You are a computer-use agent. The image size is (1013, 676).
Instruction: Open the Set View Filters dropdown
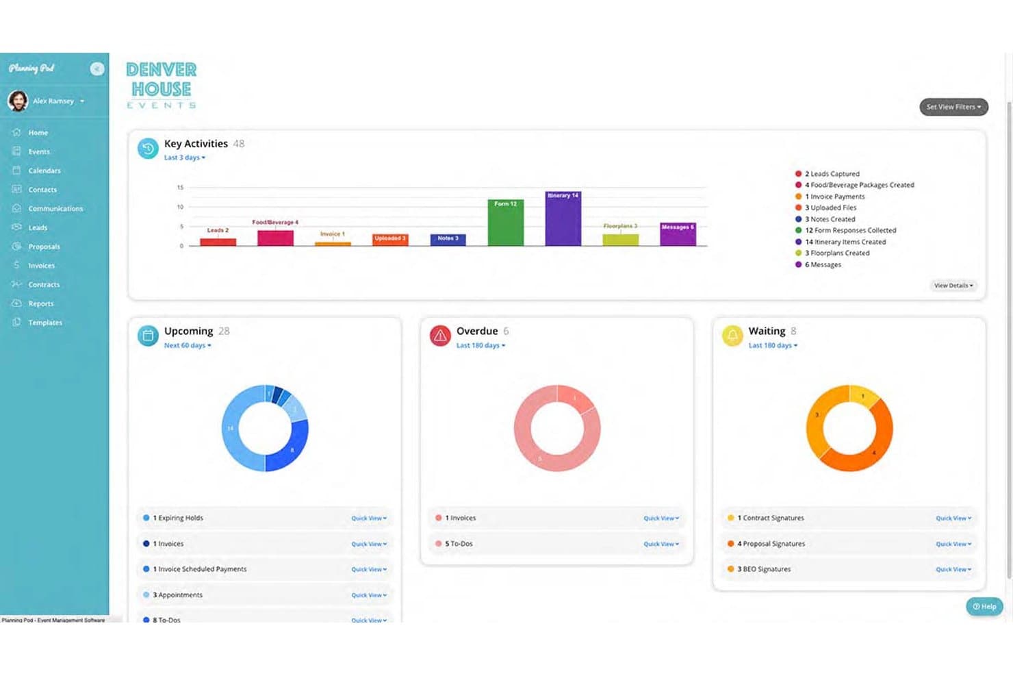pyautogui.click(x=953, y=107)
